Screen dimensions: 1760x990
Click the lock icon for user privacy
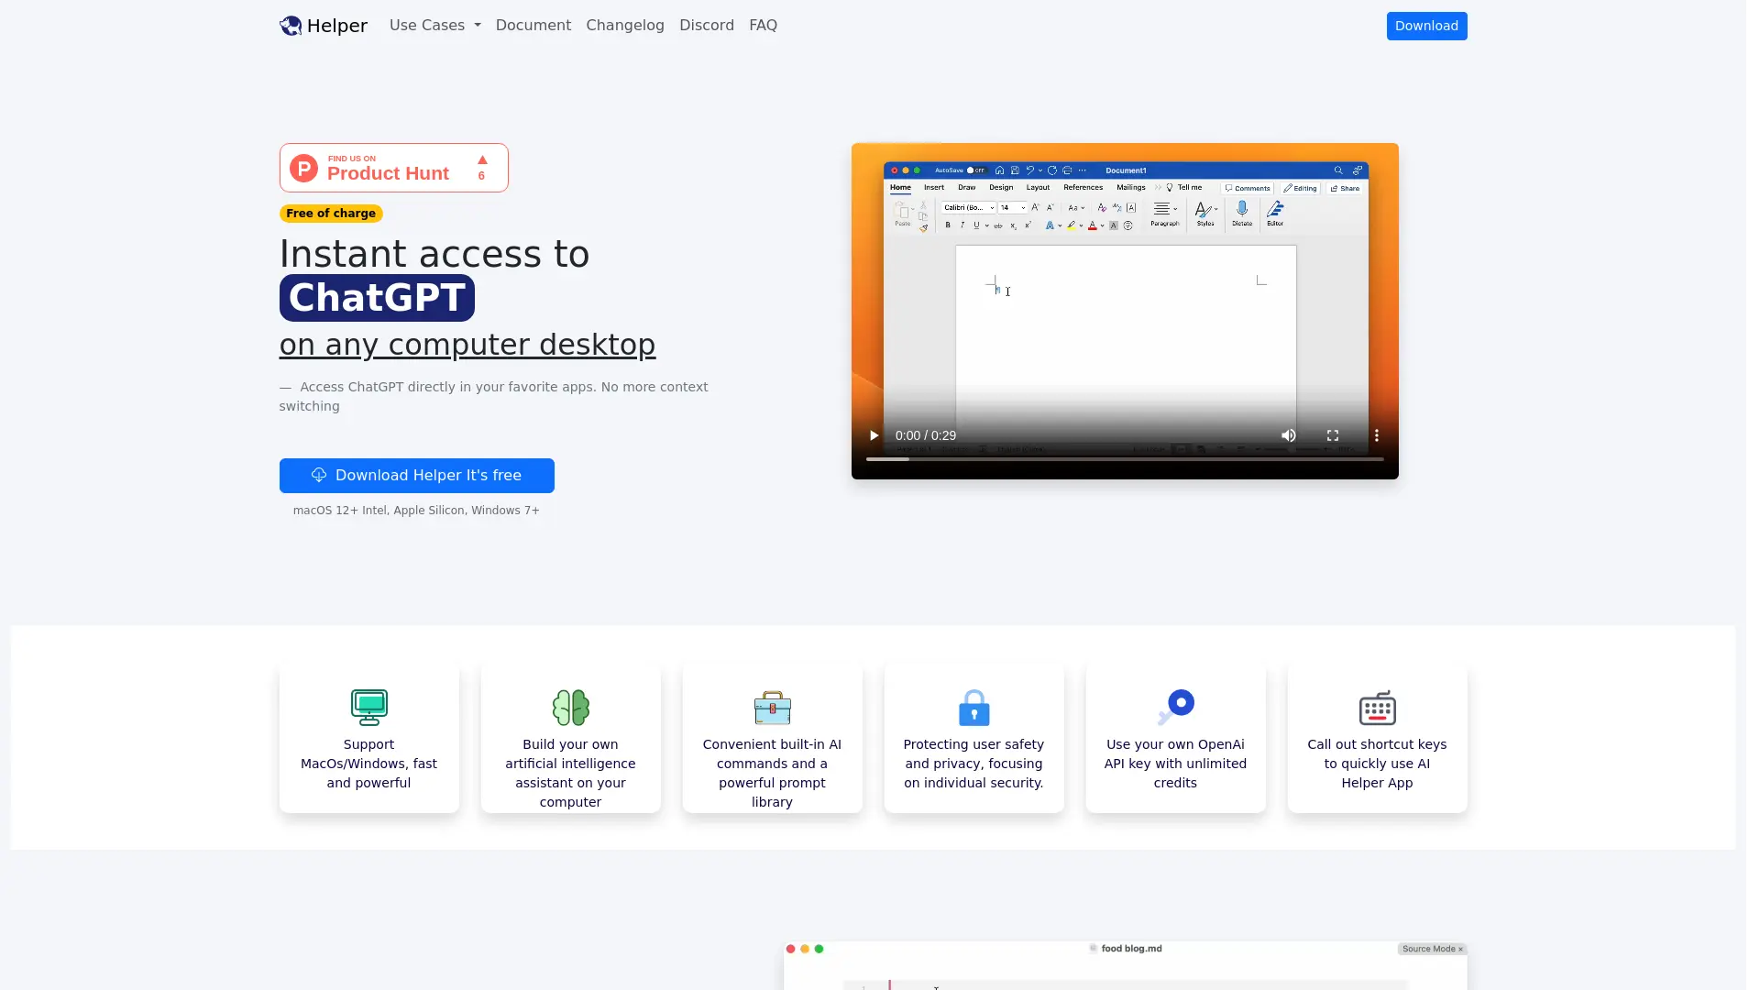[974, 708]
